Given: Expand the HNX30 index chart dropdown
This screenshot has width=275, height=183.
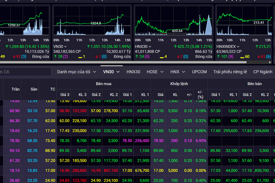Looking at the screenshot, I should click(x=143, y=47).
